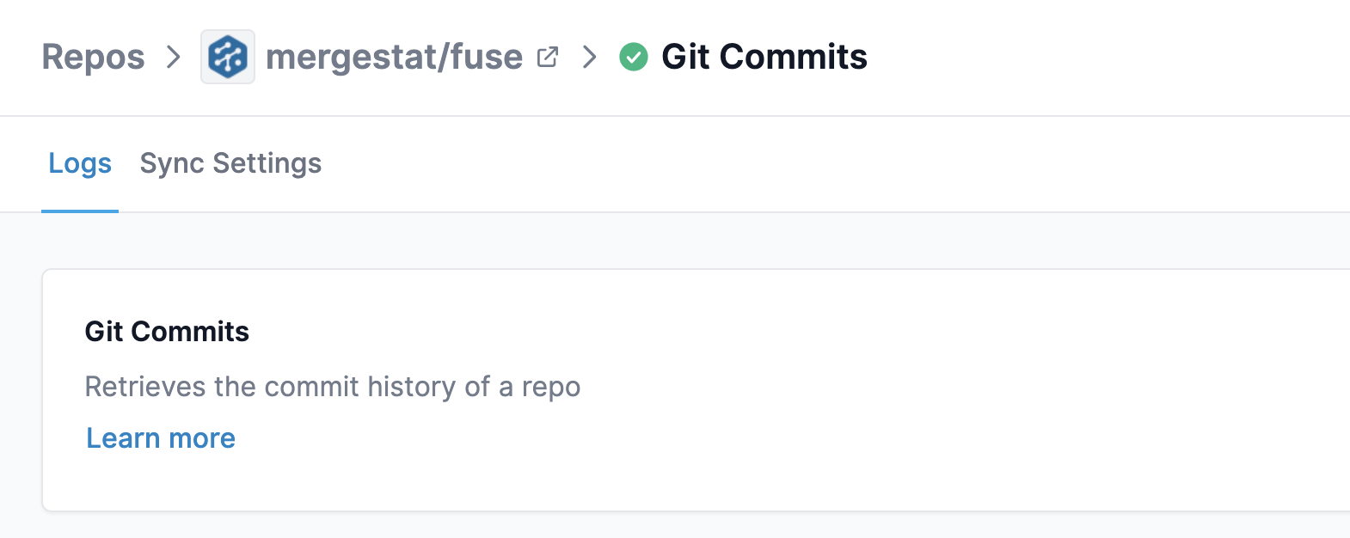Click the status icon before Git Commits

[x=634, y=56]
